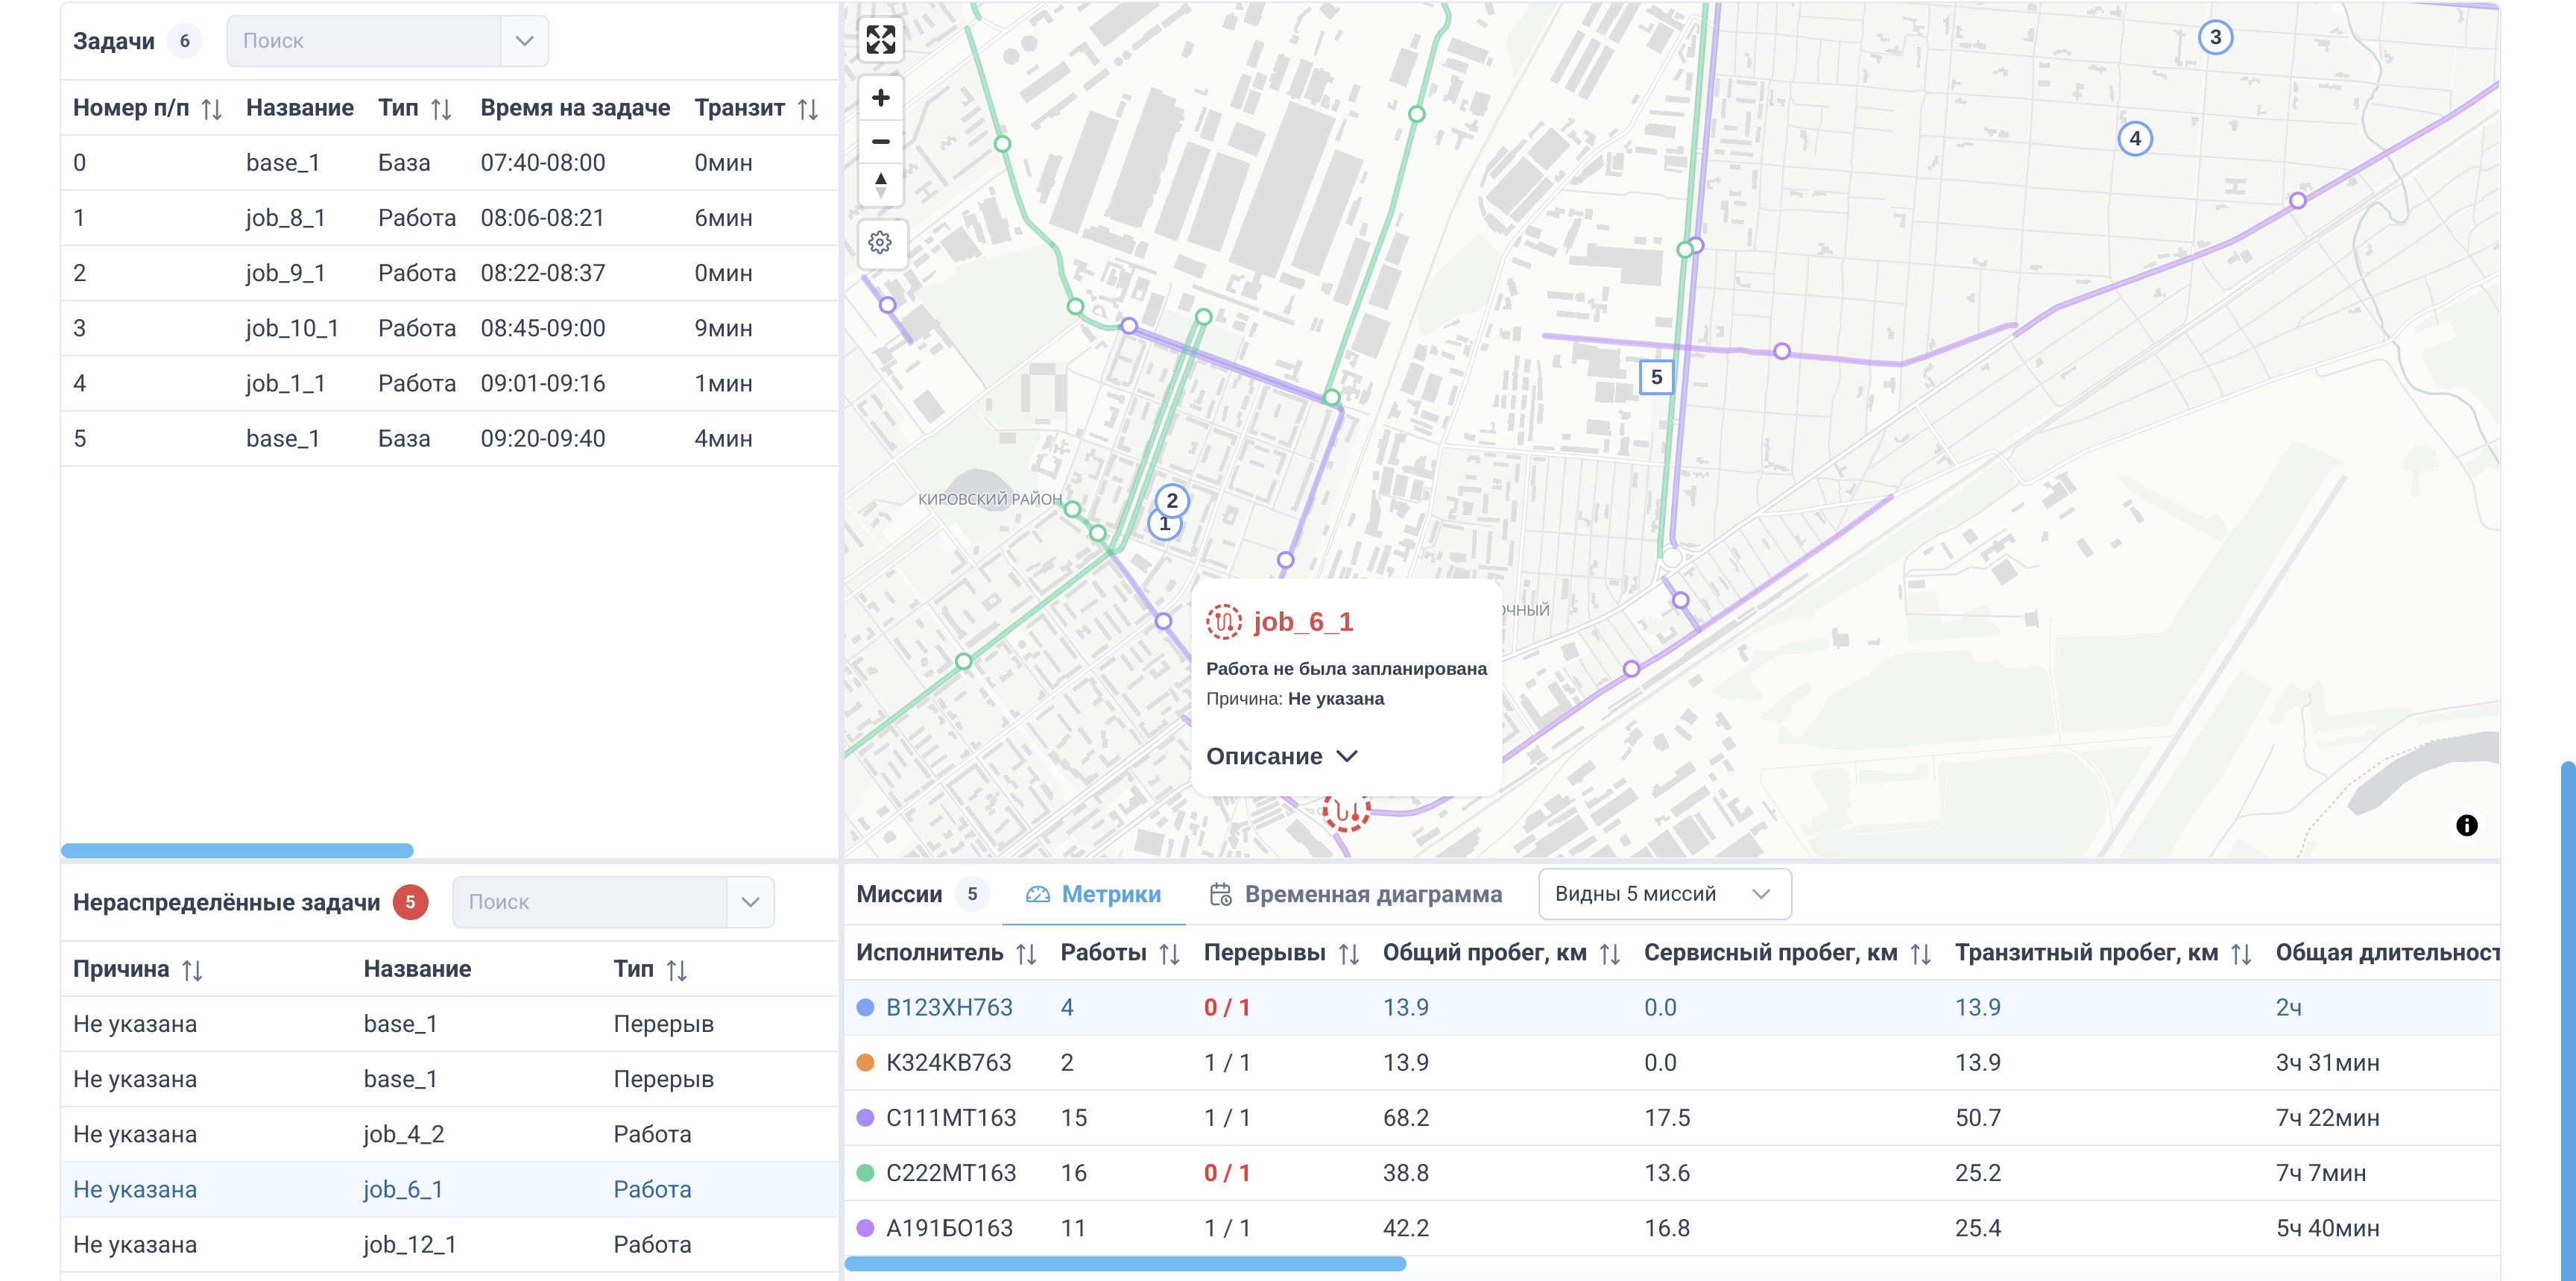
Task: Select unassigned task job_4_2
Action: 450,1134
